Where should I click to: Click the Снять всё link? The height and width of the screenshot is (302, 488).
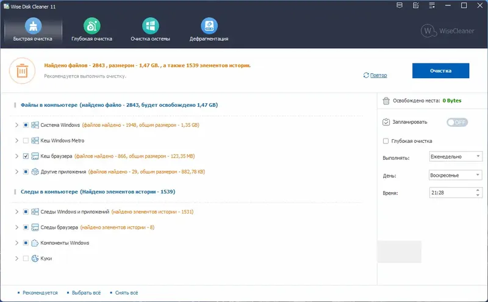pos(126,293)
